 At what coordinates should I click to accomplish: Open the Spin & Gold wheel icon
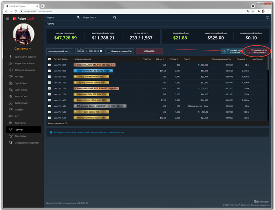point(11,83)
